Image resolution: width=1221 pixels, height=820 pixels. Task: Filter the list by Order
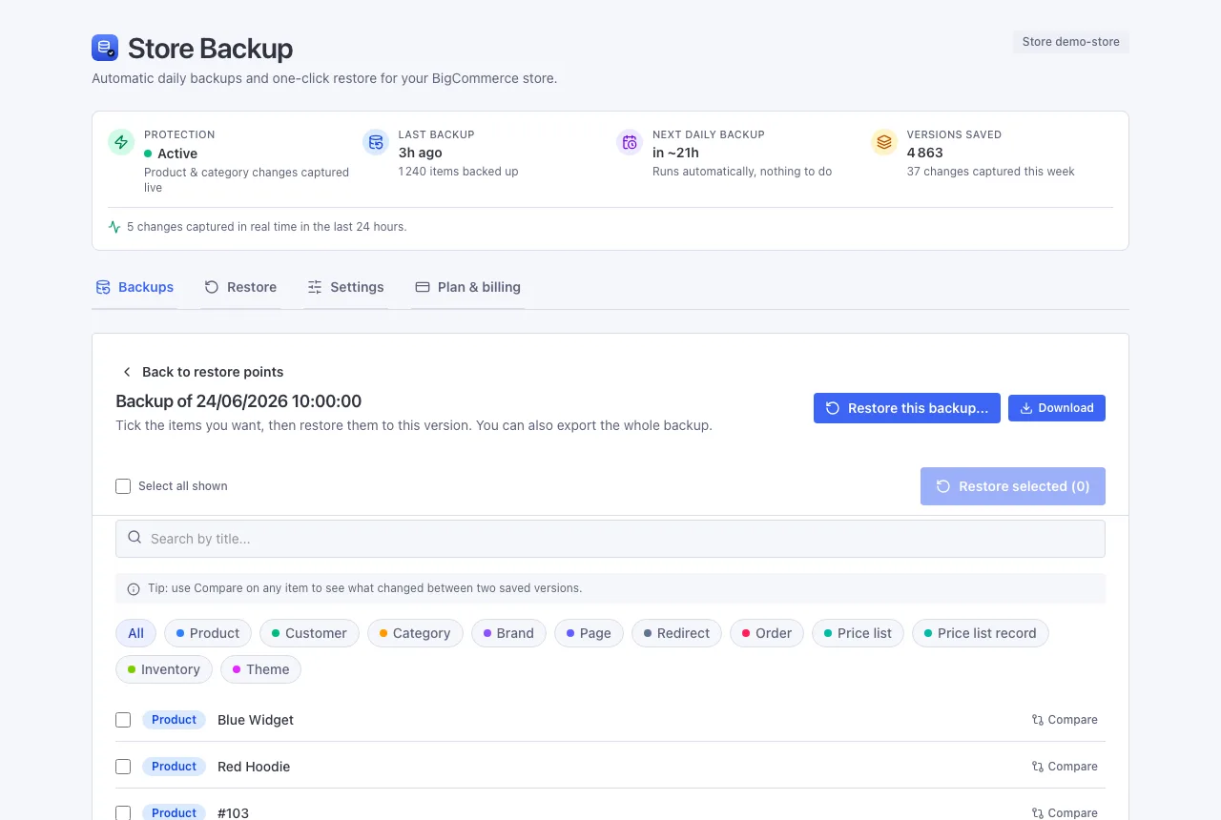click(x=767, y=633)
